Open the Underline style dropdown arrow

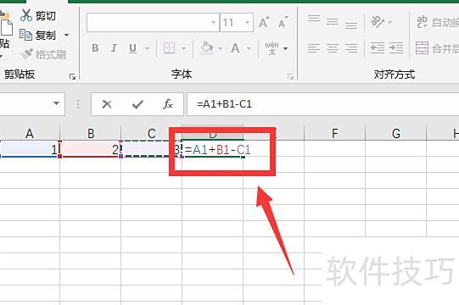[148, 48]
